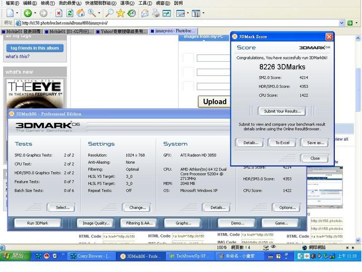Click the Submit Your Results button
The image size is (362, 272).
282,111
